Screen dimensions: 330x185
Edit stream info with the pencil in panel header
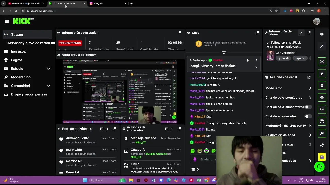click(301, 33)
